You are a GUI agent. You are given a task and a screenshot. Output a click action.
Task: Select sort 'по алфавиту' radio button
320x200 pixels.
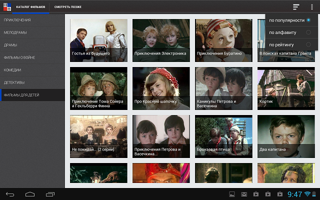(x=308, y=32)
